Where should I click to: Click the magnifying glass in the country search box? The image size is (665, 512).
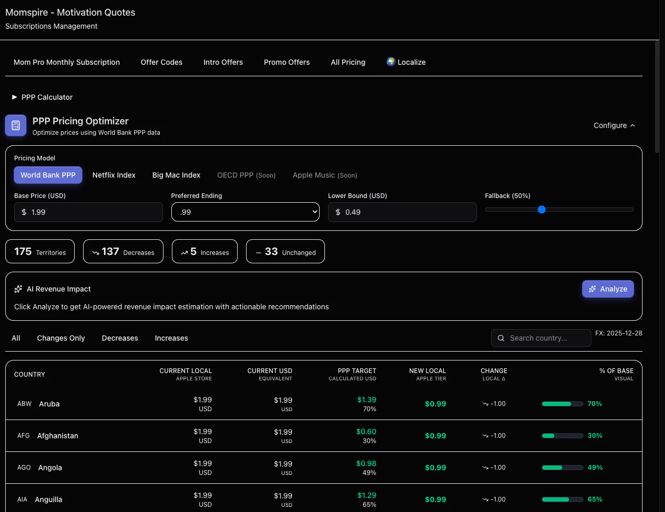(501, 338)
